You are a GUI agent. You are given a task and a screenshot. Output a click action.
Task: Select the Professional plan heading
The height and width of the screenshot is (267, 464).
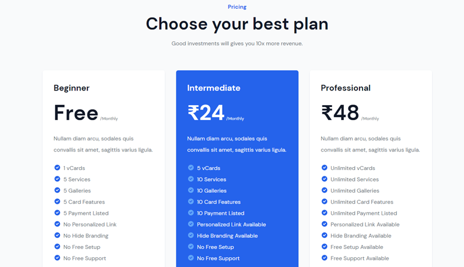(x=345, y=88)
